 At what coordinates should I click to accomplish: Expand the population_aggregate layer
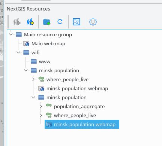[41, 106]
